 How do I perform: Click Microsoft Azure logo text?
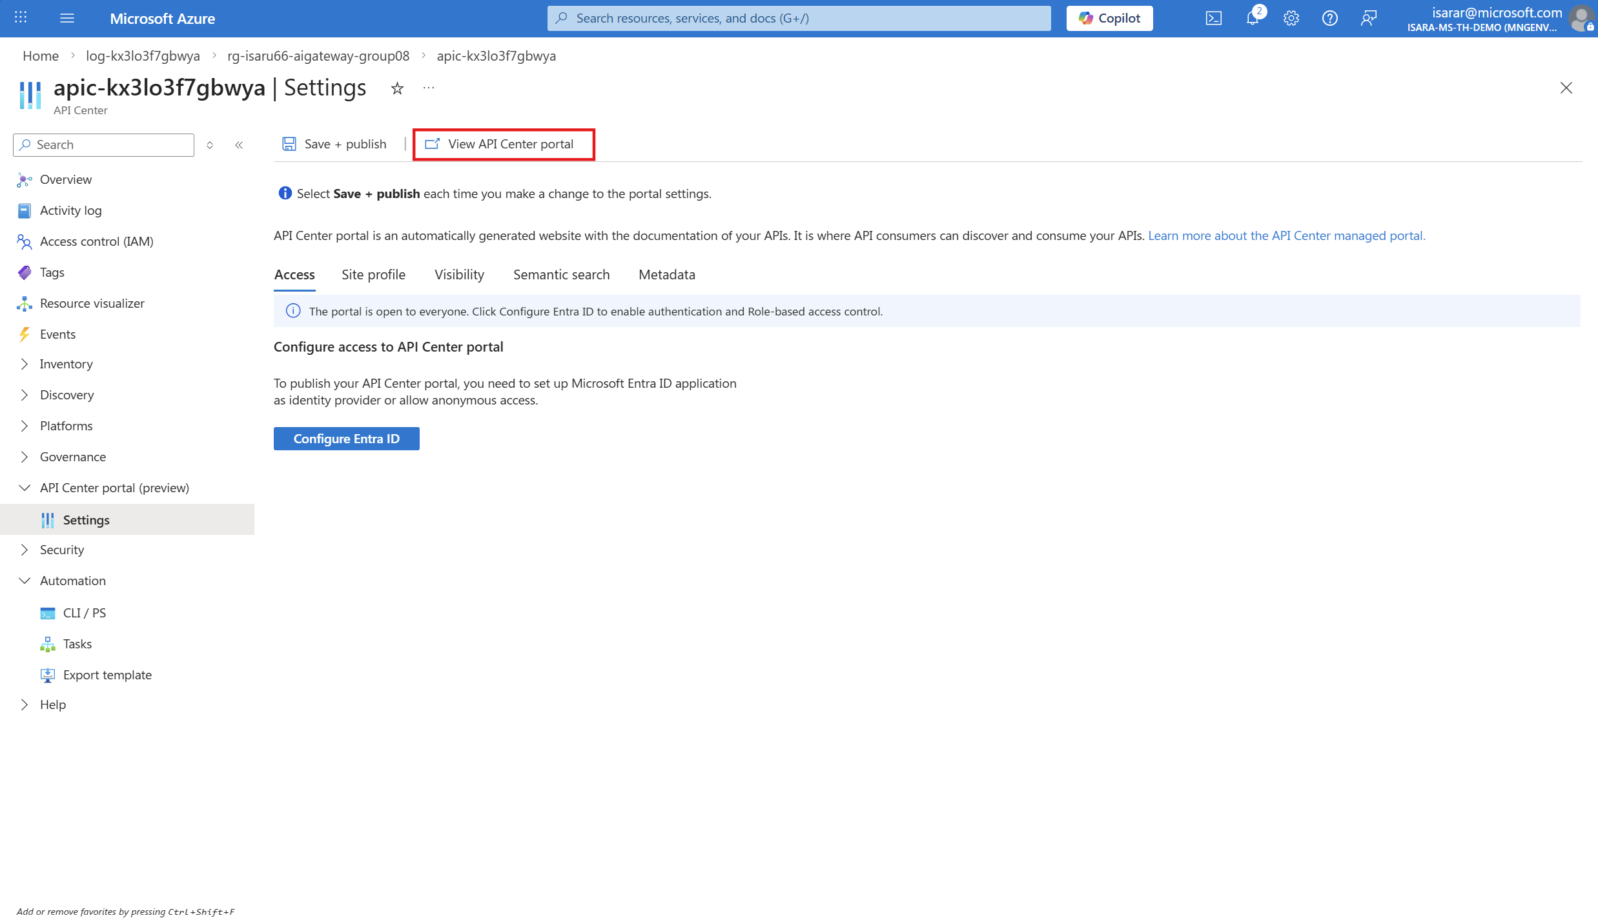[x=162, y=19]
